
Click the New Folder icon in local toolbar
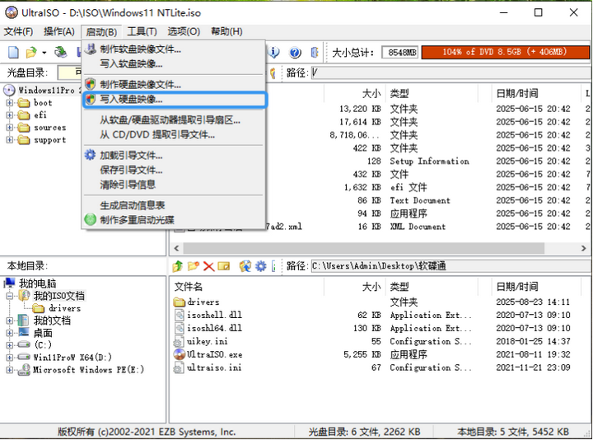[193, 266]
